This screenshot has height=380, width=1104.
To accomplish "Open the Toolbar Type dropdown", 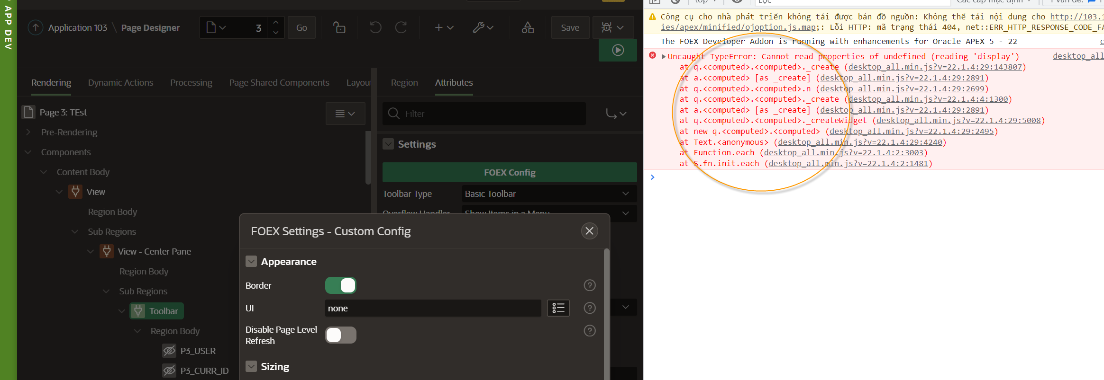I will coord(549,194).
